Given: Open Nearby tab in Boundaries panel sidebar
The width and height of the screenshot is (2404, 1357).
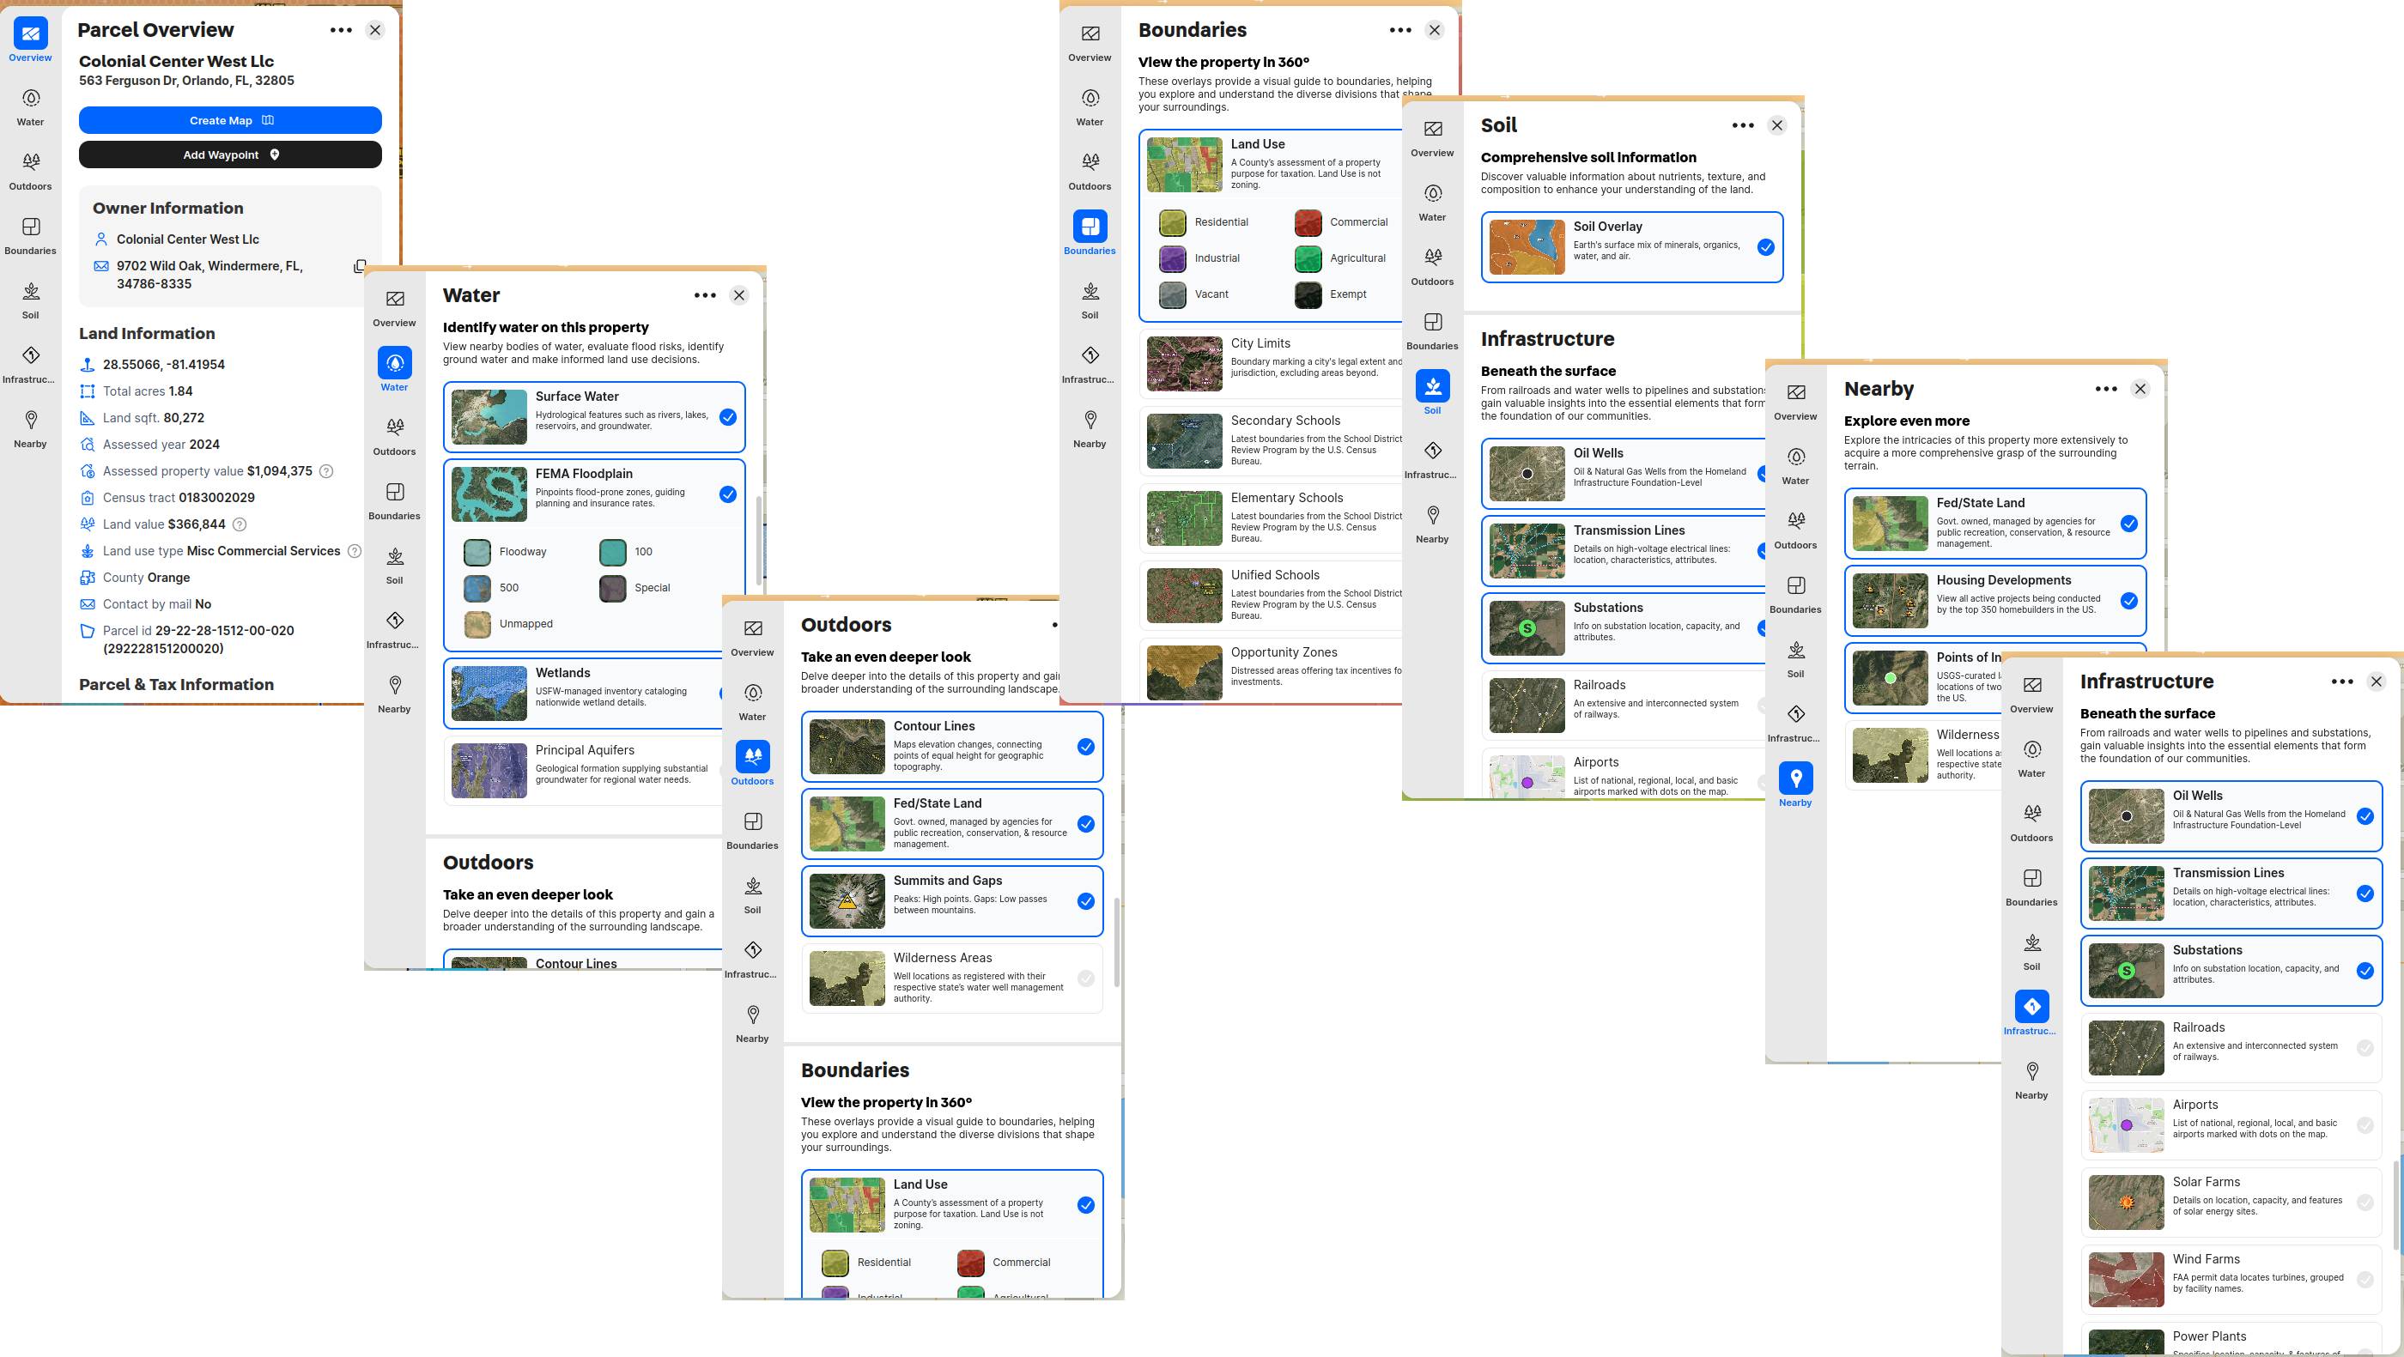Looking at the screenshot, I should point(1090,428).
